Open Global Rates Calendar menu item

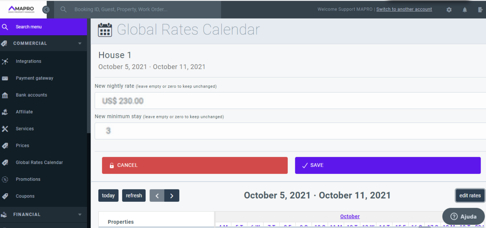pyautogui.click(x=39, y=162)
